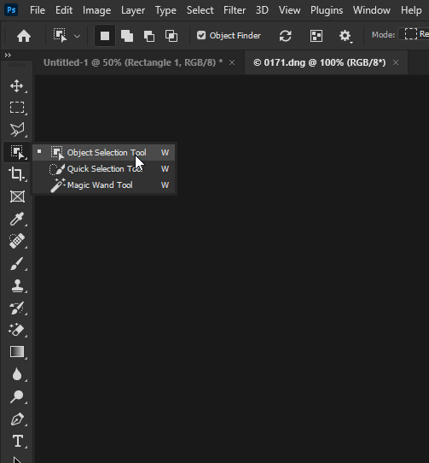The width and height of the screenshot is (429, 463).
Task: Open the Object Finder settings gear
Action: click(345, 36)
